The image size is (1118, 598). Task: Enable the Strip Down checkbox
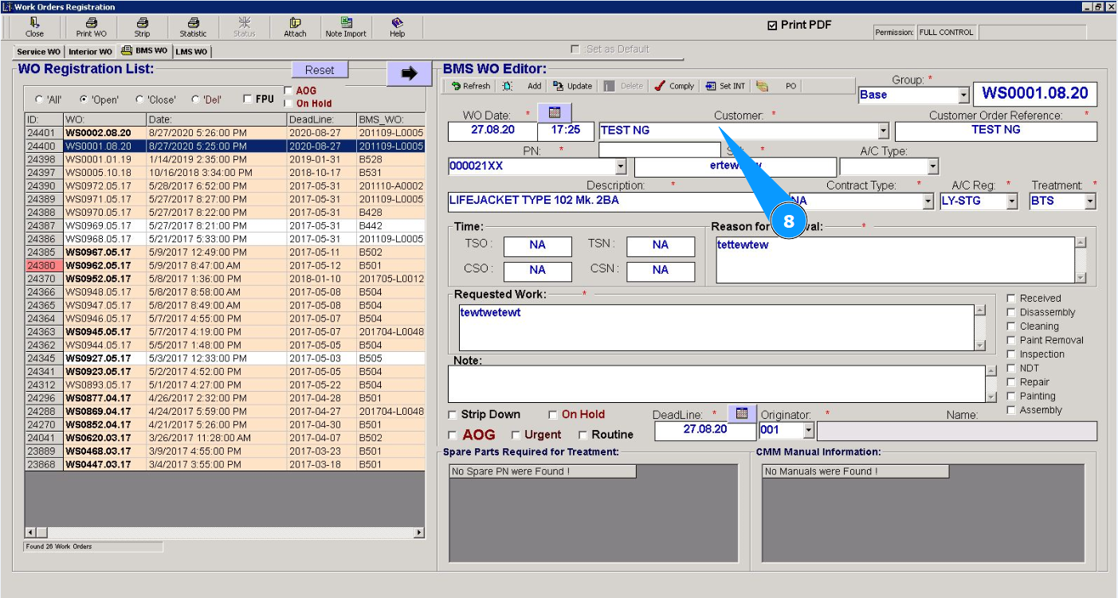pos(453,415)
